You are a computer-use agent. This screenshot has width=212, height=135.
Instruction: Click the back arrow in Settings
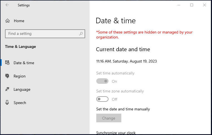7,5
